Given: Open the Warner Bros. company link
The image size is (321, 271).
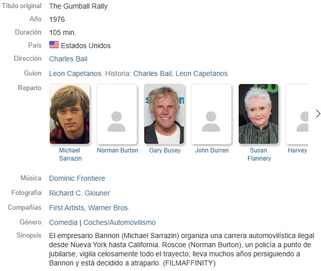Looking at the screenshot, I should click(109, 208).
